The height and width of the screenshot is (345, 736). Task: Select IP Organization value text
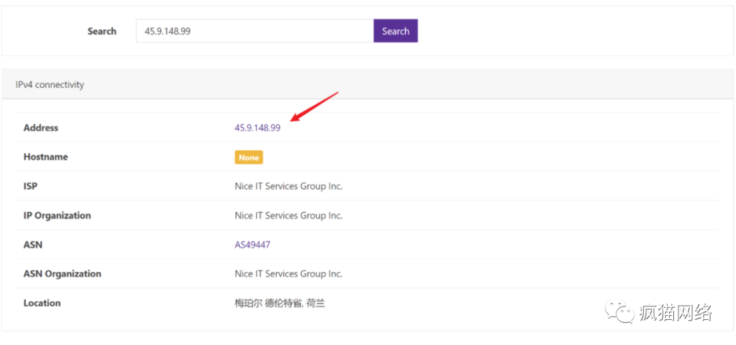click(289, 216)
